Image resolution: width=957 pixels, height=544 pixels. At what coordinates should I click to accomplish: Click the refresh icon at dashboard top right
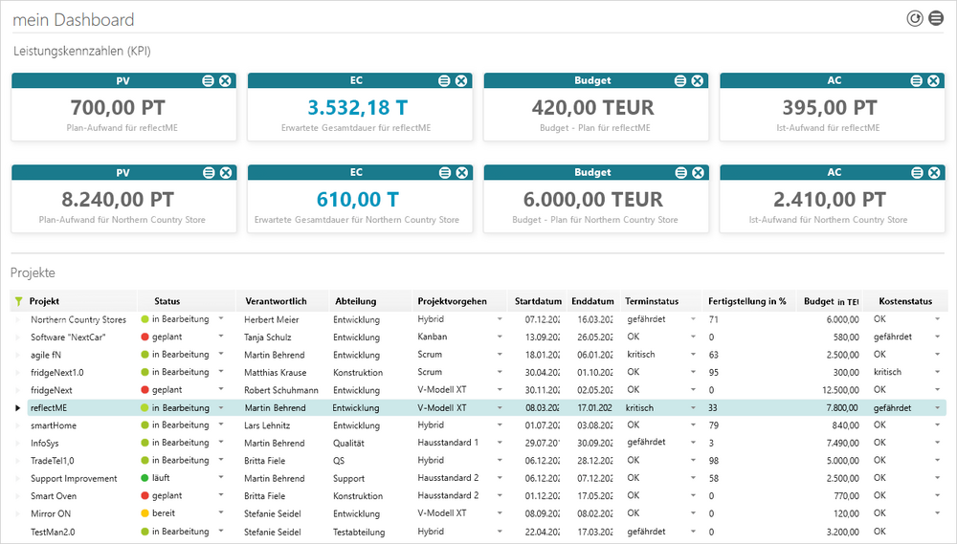click(915, 18)
